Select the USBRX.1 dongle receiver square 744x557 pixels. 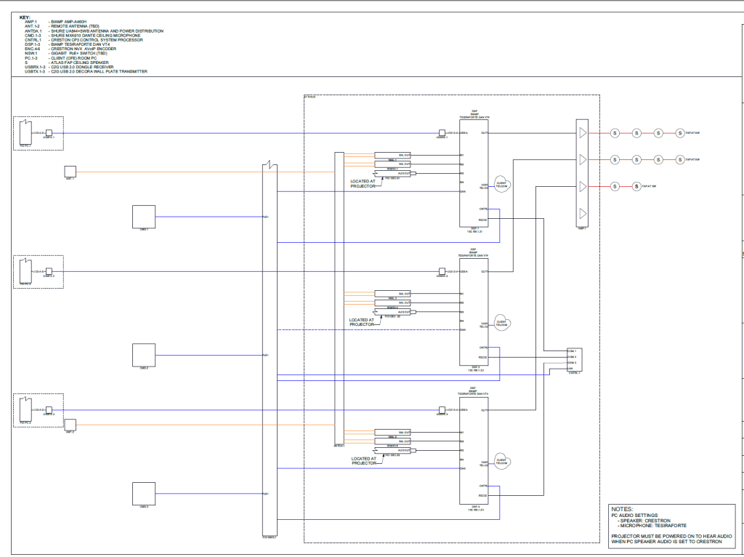(x=442, y=133)
